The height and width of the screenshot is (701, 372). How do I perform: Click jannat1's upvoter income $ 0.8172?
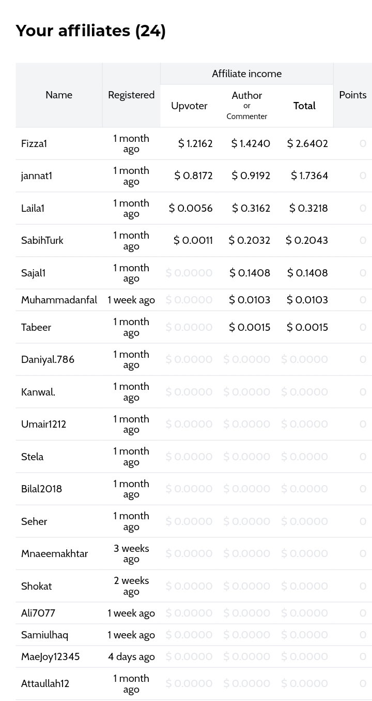coord(193,176)
